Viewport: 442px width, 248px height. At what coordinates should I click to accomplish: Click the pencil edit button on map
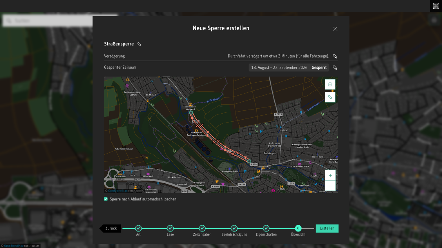(330, 97)
